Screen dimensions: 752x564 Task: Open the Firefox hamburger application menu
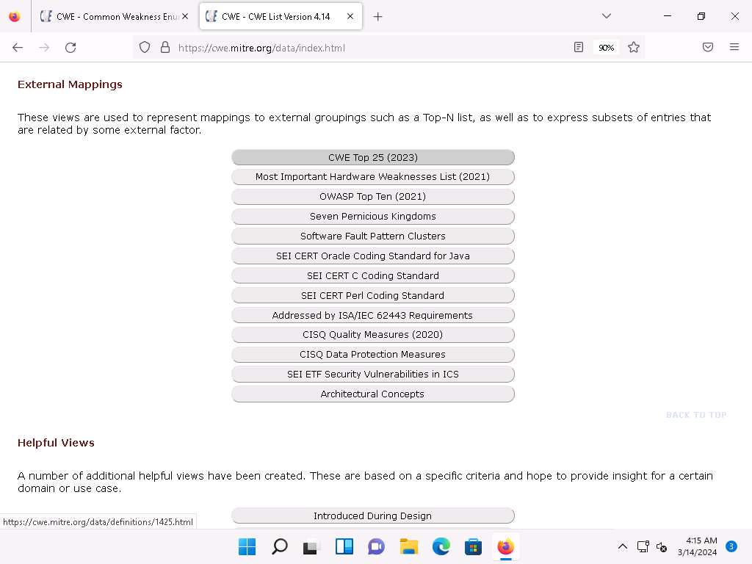[x=734, y=48]
